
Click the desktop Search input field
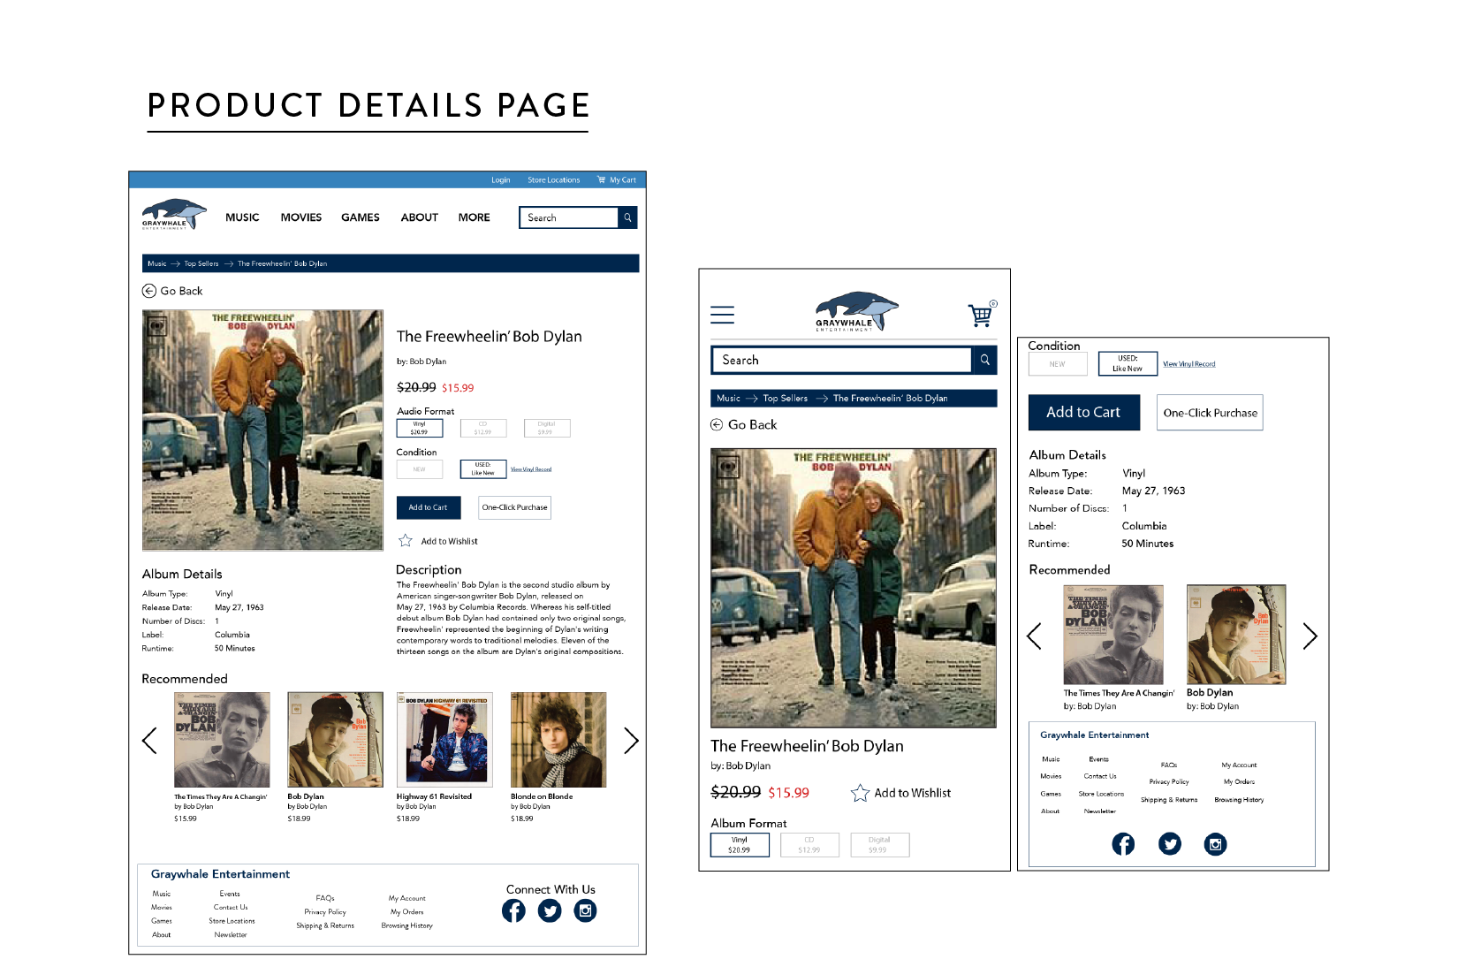tap(569, 217)
